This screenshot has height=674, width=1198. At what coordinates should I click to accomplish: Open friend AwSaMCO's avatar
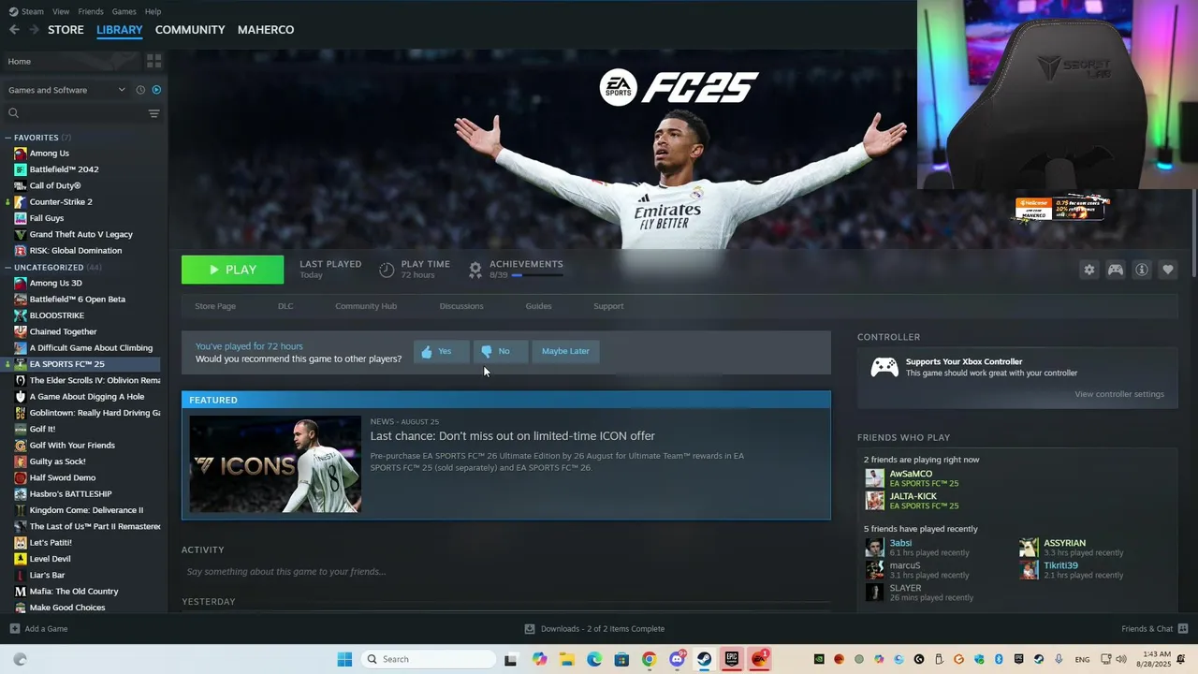click(x=874, y=478)
